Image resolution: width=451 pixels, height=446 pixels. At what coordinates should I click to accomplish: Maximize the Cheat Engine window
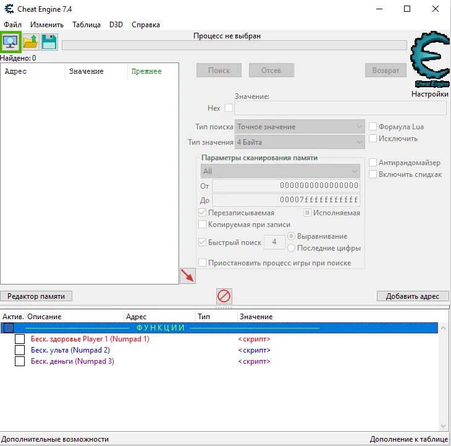tap(407, 9)
